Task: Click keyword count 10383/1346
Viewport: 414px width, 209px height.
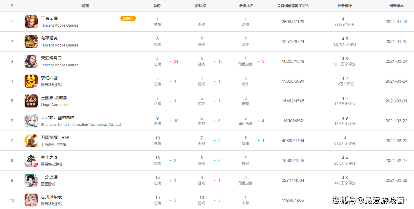Action: [x=293, y=160]
